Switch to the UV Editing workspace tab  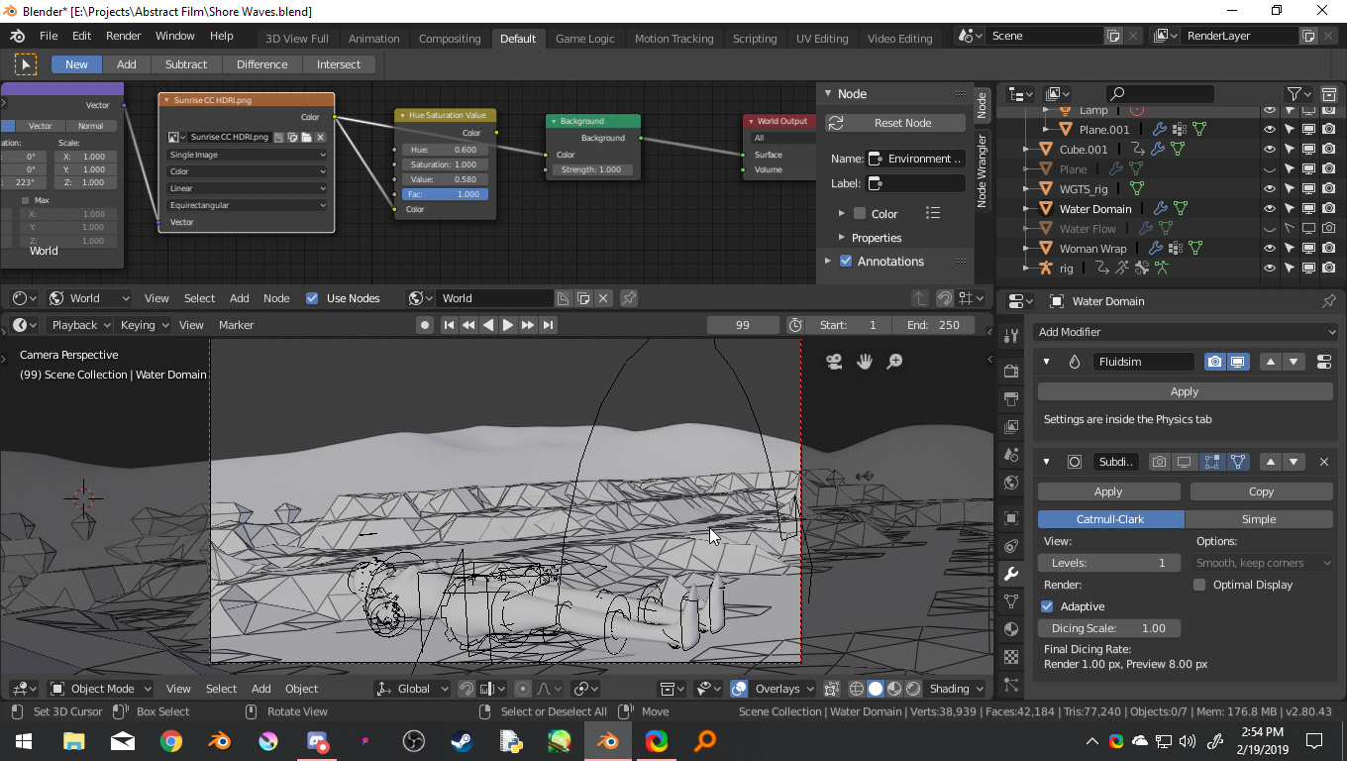[822, 39]
